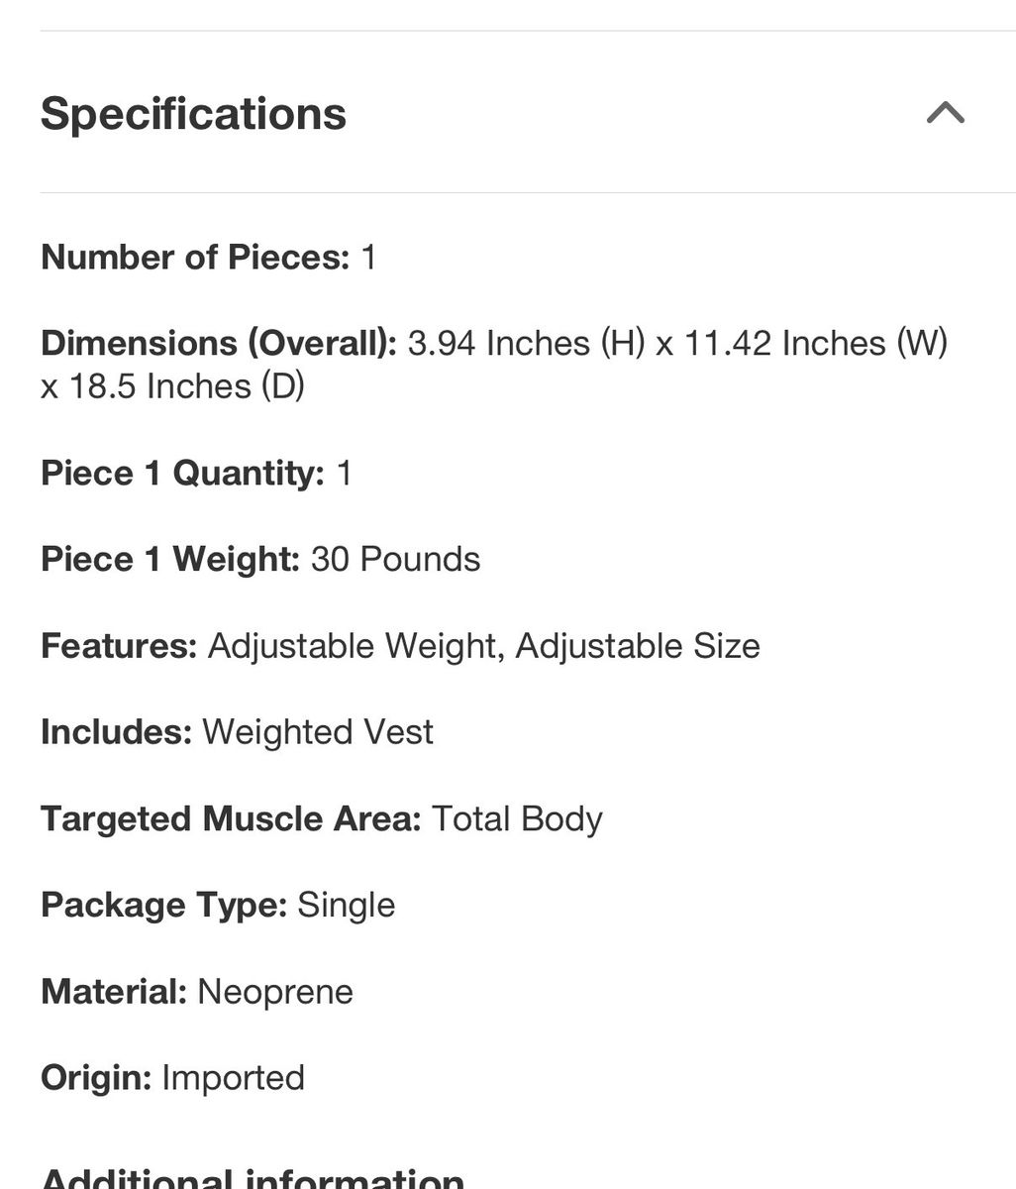Select the Targeted Muscle Area label
The width and height of the screenshot is (1016, 1189).
(231, 818)
